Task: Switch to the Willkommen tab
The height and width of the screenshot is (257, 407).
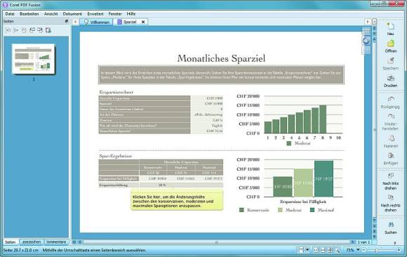Action: pos(97,22)
